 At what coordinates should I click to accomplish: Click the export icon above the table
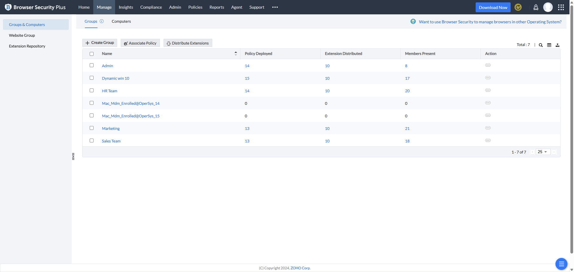click(x=558, y=45)
